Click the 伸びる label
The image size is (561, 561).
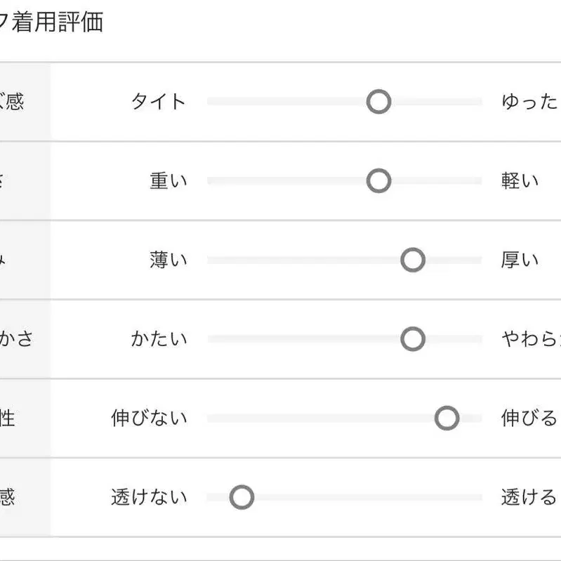(x=529, y=418)
